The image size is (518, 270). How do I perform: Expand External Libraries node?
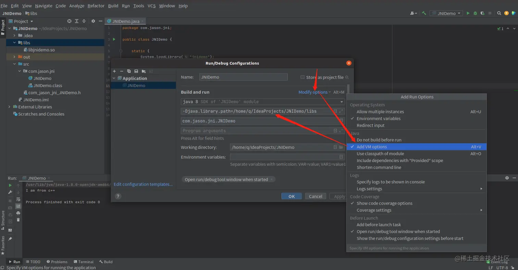coord(10,107)
